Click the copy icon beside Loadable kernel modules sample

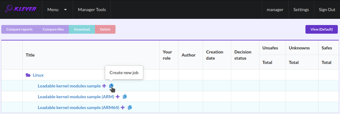[x=111, y=86]
